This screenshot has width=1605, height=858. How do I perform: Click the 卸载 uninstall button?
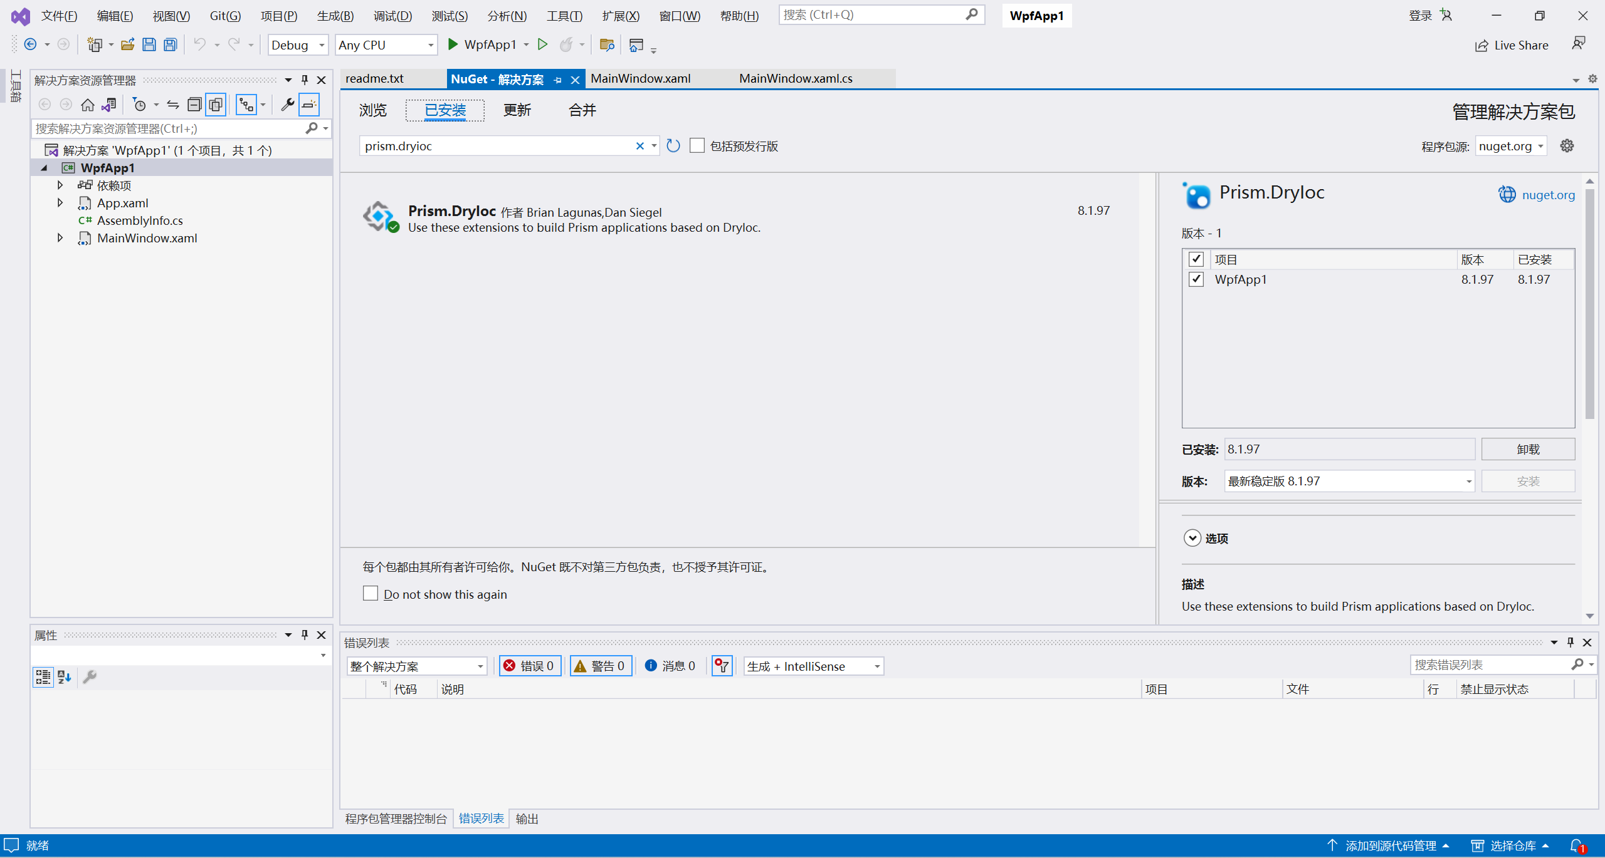coord(1528,449)
